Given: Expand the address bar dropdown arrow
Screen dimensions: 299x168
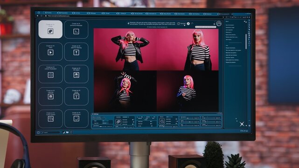Looking at the screenshot, I should pos(223,17).
